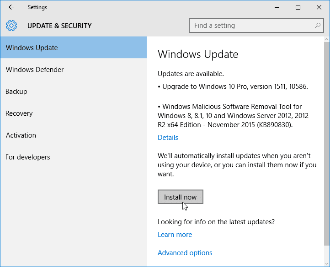Open the Backup section

[74, 92]
